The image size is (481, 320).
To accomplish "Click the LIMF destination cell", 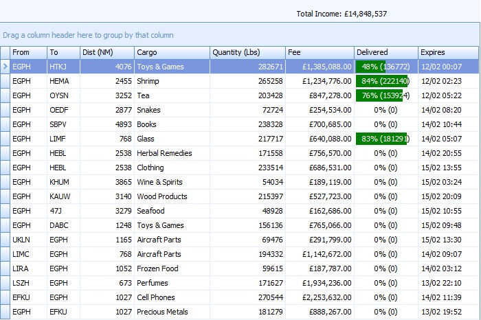I will point(63,139).
